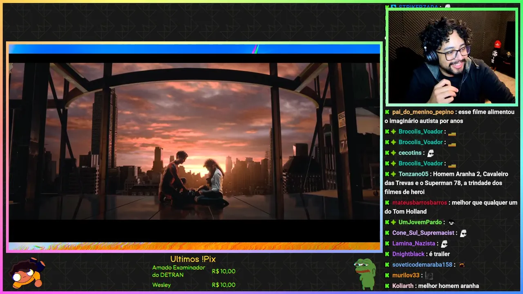Click the Kick badge beside mateusbarrosbarros

point(387,203)
